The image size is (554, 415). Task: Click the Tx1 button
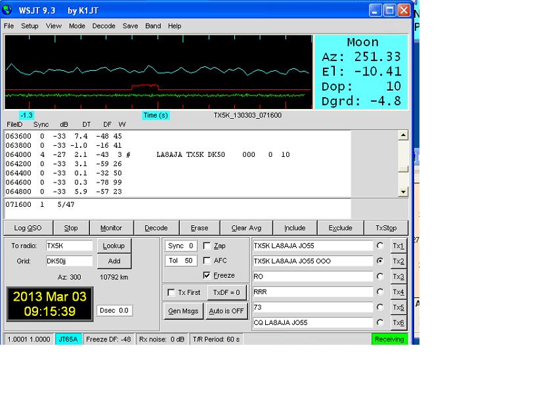tap(398, 246)
